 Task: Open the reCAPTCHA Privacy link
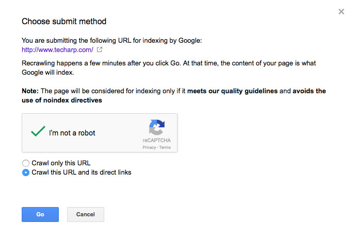pyautogui.click(x=149, y=147)
